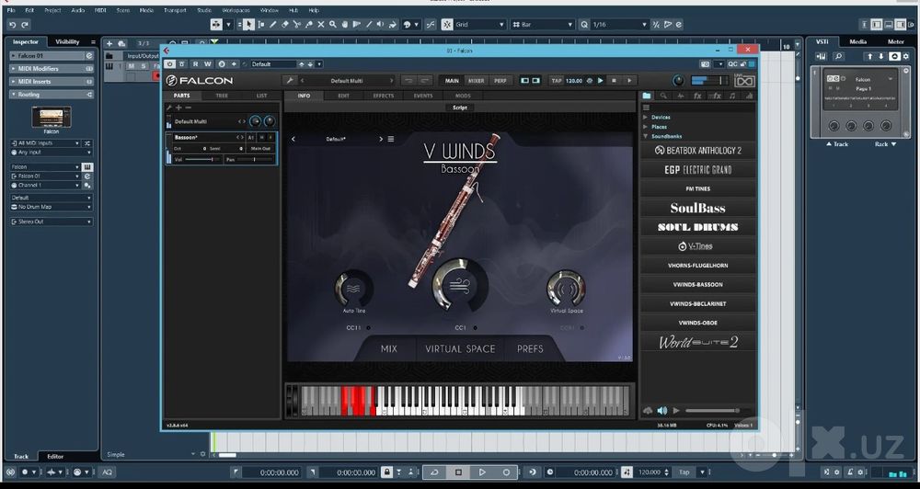Image resolution: width=920 pixels, height=489 pixels.
Task: Open the fx tab in Falcon browser
Action: pyautogui.click(x=697, y=96)
